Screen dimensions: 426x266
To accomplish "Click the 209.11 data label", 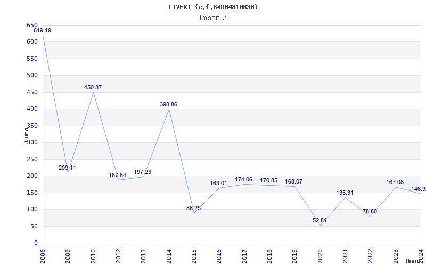I will [x=67, y=168].
